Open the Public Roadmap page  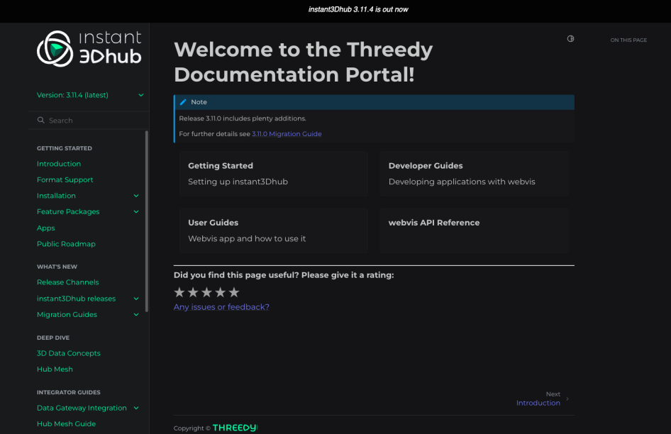[66, 244]
